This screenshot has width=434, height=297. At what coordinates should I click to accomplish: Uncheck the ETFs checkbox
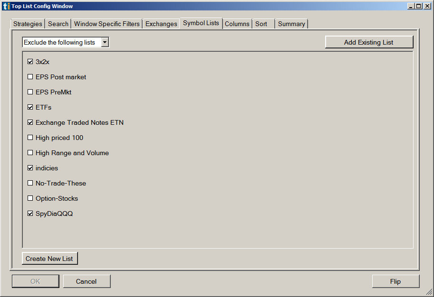click(30, 107)
